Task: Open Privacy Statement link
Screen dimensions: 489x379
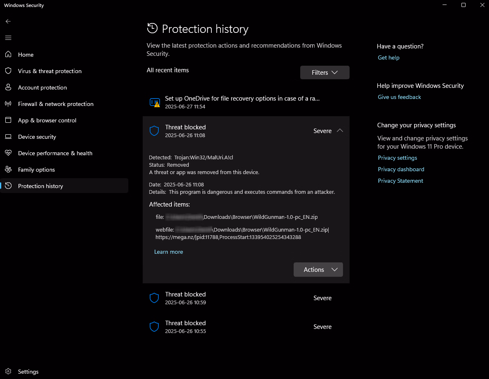Action: (x=401, y=181)
